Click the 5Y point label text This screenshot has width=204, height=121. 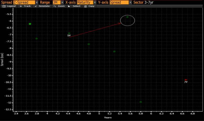click(x=69, y=35)
